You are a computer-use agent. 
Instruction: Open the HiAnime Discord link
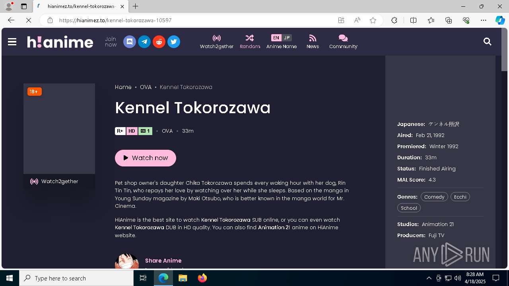[x=130, y=42]
